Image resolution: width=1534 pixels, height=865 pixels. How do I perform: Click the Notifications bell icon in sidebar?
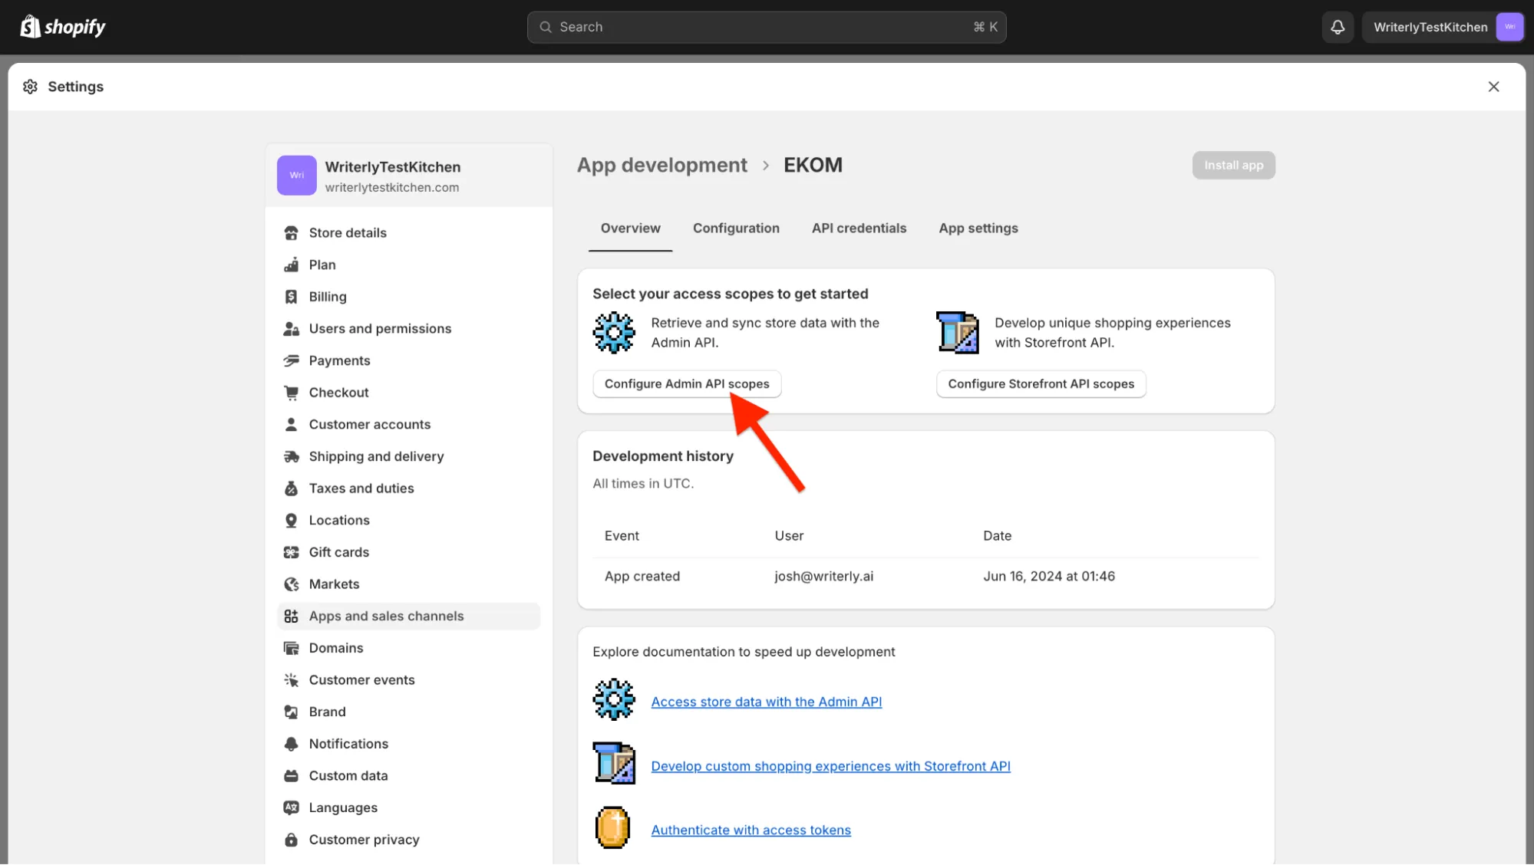[x=291, y=745]
